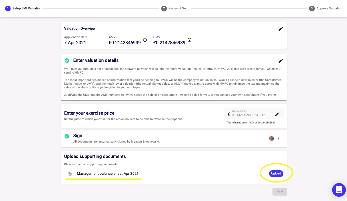
Task: Click the Sign heading
Action: coord(78,136)
